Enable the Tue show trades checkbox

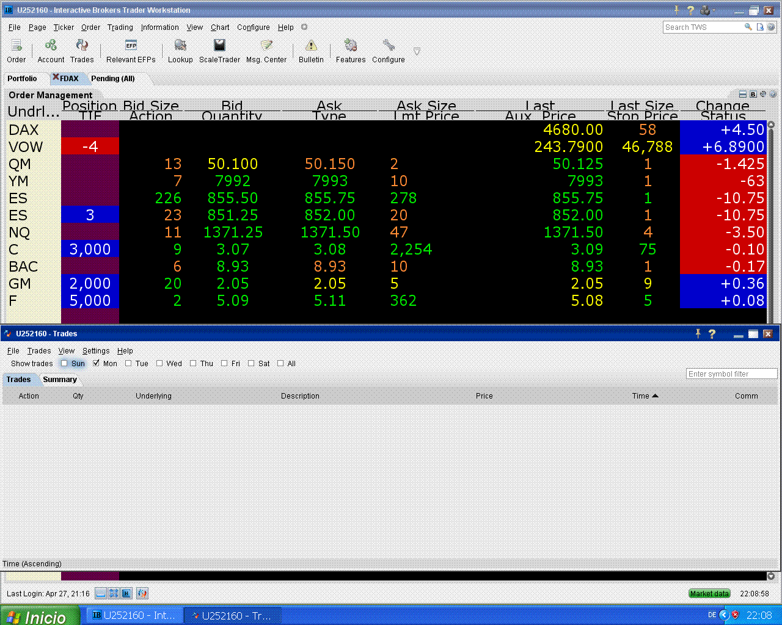click(128, 363)
